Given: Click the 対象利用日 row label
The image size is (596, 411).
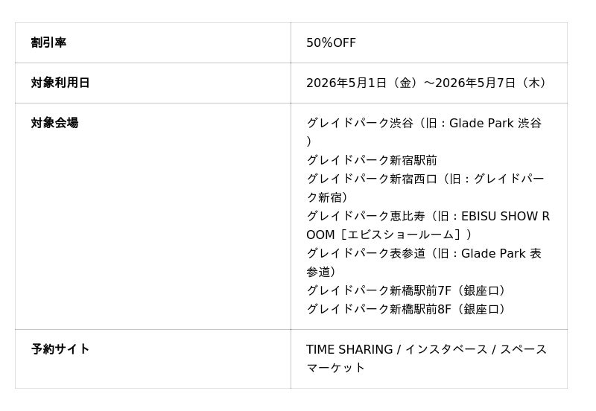Looking at the screenshot, I should click(x=60, y=83).
